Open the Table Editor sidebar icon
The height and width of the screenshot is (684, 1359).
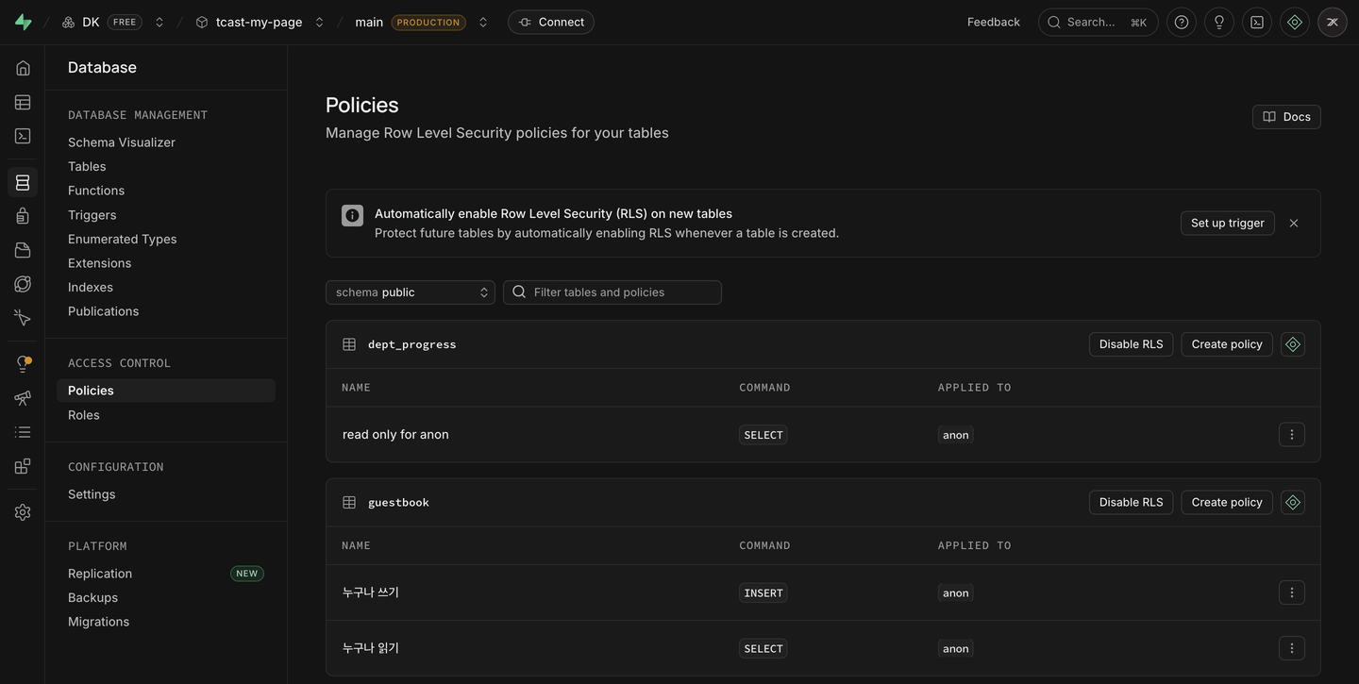23,102
